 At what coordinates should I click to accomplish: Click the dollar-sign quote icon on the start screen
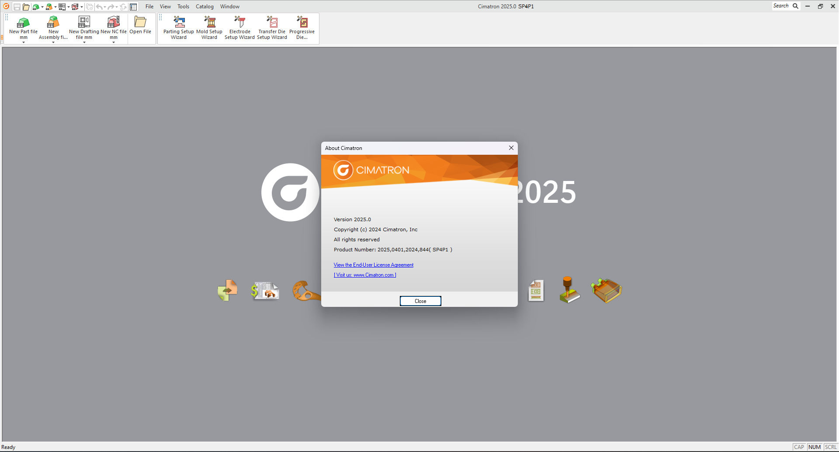[265, 291]
